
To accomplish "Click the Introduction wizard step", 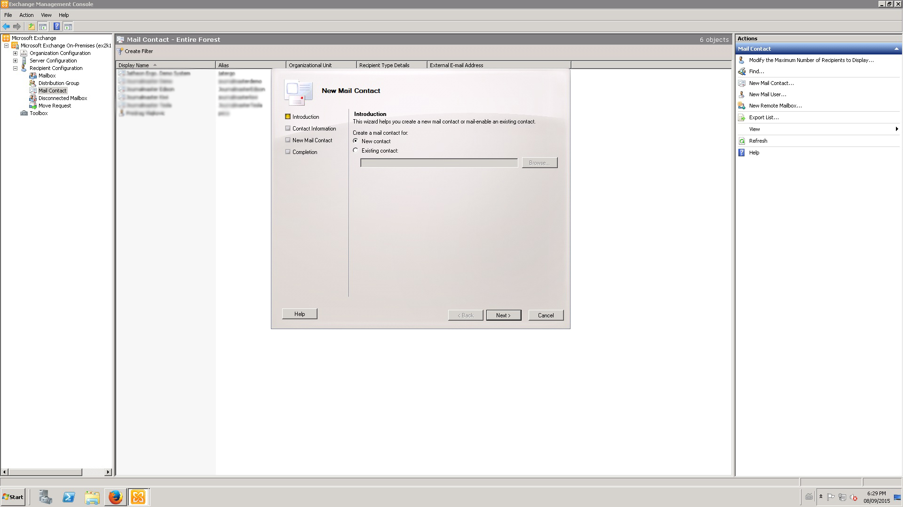I will click(x=305, y=117).
